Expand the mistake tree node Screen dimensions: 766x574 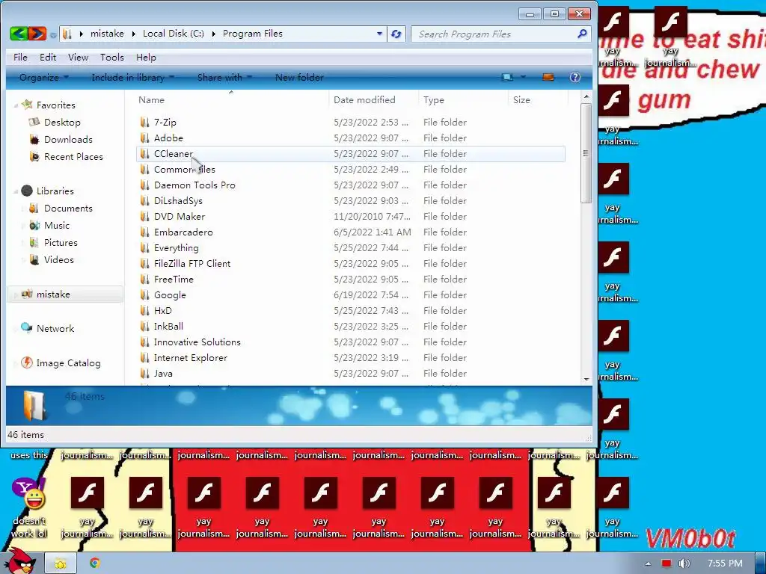pyautogui.click(x=16, y=294)
